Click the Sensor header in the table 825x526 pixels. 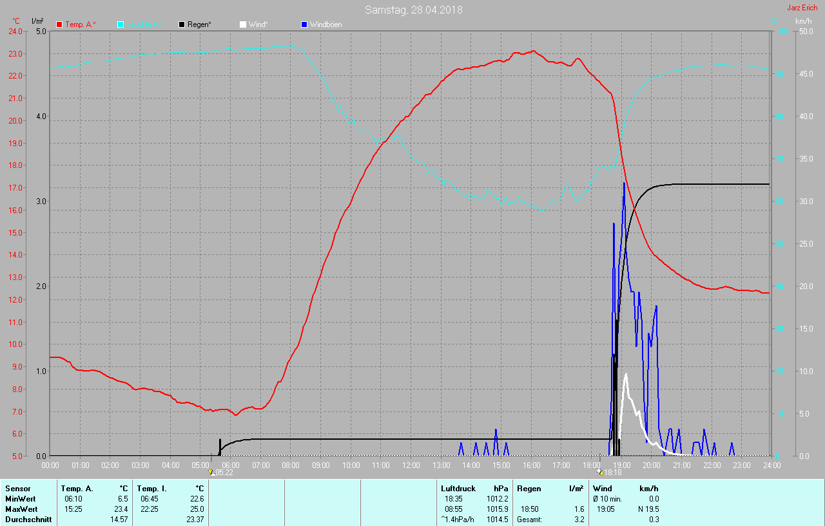[x=17, y=489]
